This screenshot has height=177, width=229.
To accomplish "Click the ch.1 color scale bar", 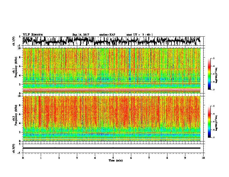I will 209,74.
